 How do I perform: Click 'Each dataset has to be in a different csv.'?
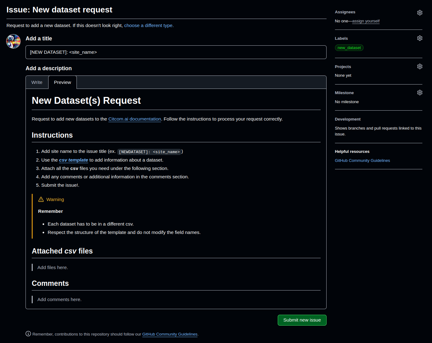point(91,224)
